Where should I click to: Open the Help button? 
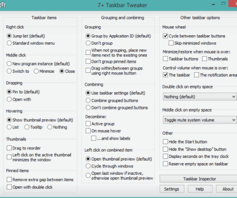pyautogui.click(x=200, y=189)
